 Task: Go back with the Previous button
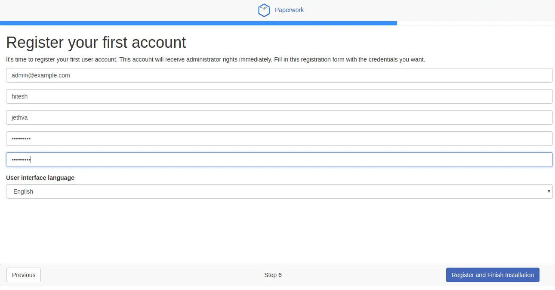[24, 275]
